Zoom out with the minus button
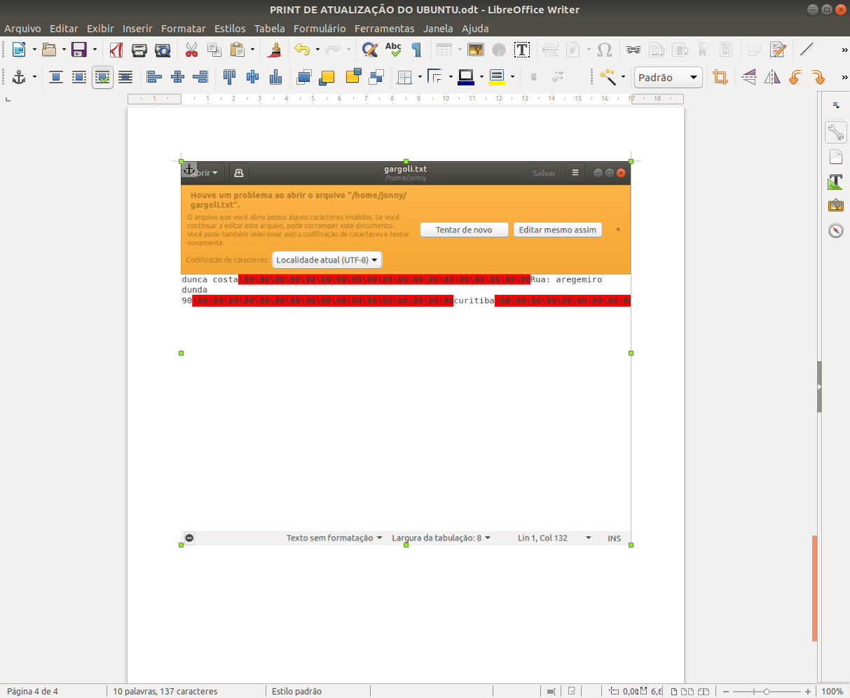Viewport: 850px width, 698px height. [727, 692]
